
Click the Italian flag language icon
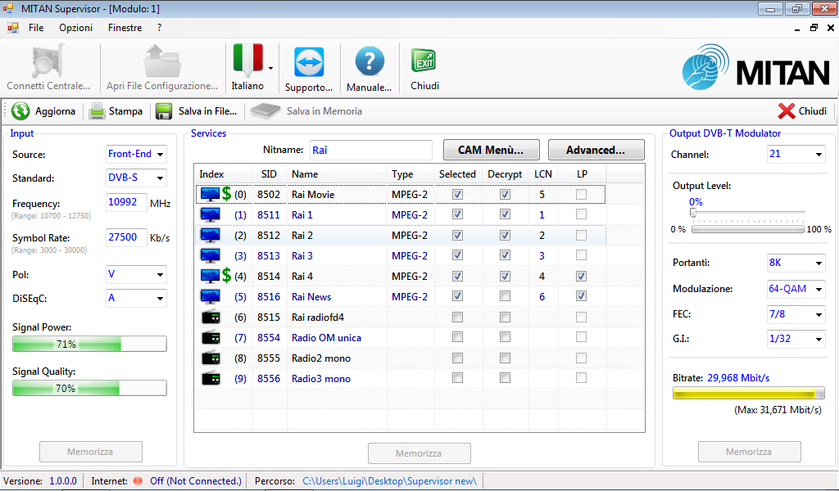tap(247, 60)
